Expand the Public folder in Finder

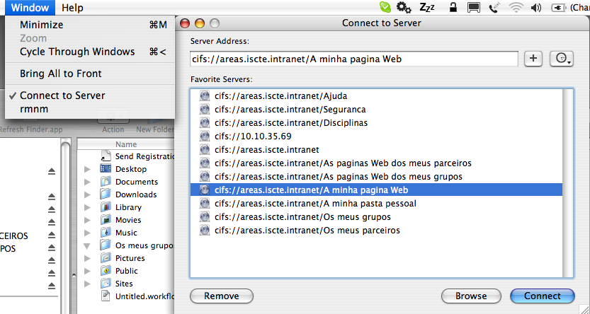click(x=87, y=271)
